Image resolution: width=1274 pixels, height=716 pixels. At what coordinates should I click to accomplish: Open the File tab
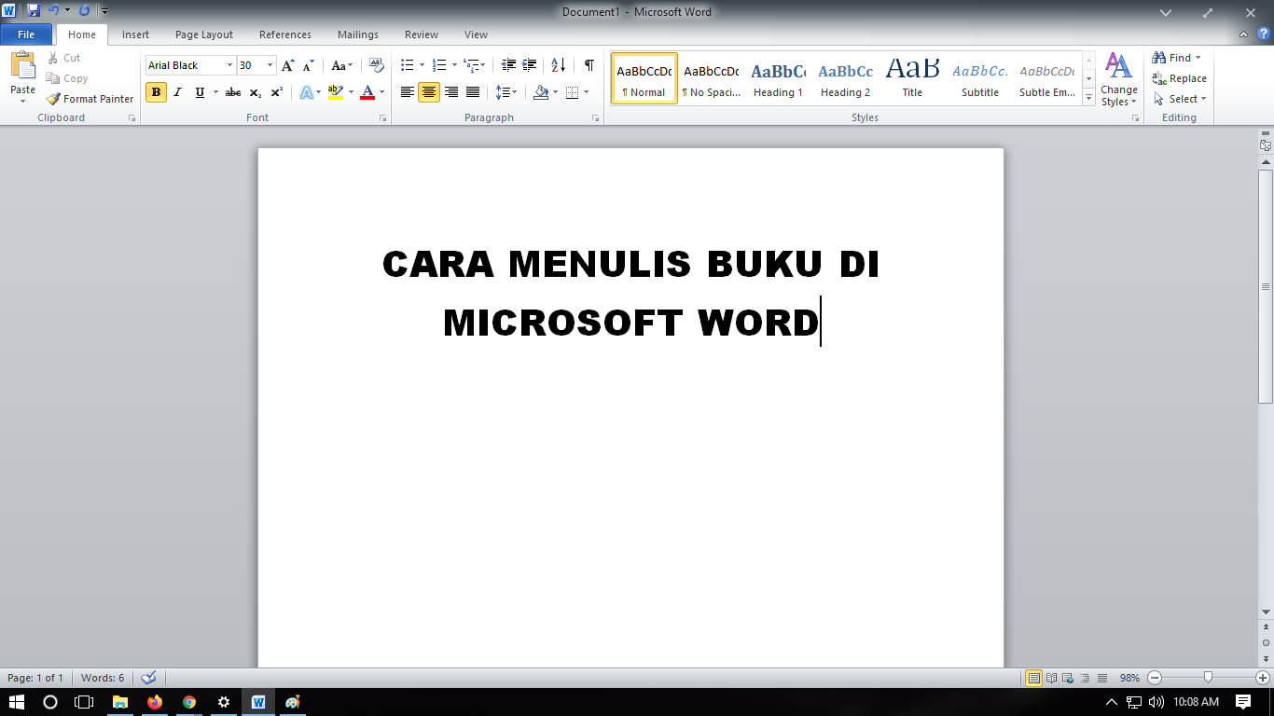pyautogui.click(x=26, y=34)
